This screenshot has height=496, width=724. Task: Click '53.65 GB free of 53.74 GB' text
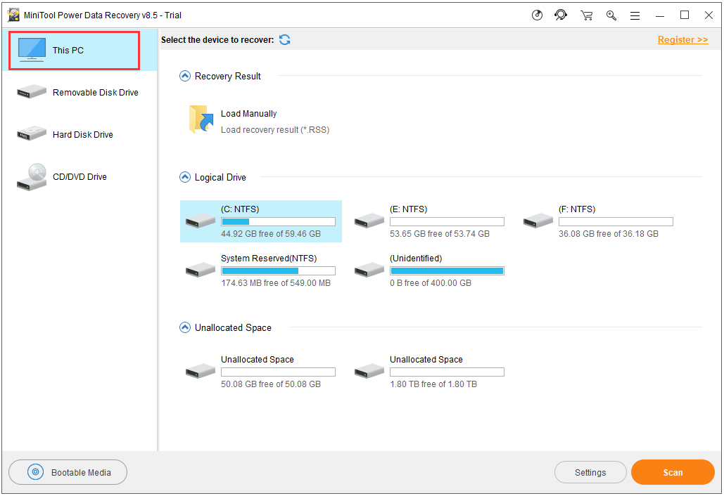tap(440, 234)
